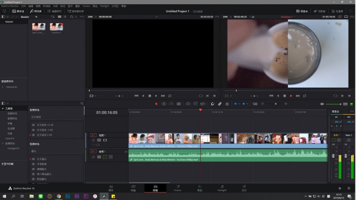The height and width of the screenshot is (200, 356).
Task: Mute audio track A1 with M button
Action: [x=111, y=157]
